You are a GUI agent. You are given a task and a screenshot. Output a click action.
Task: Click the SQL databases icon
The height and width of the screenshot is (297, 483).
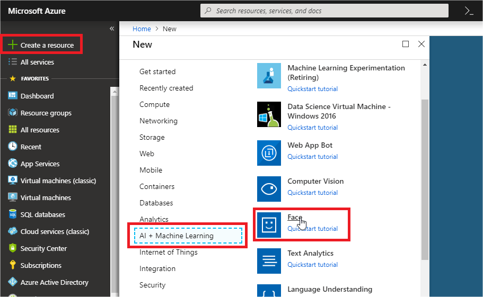[13, 214]
